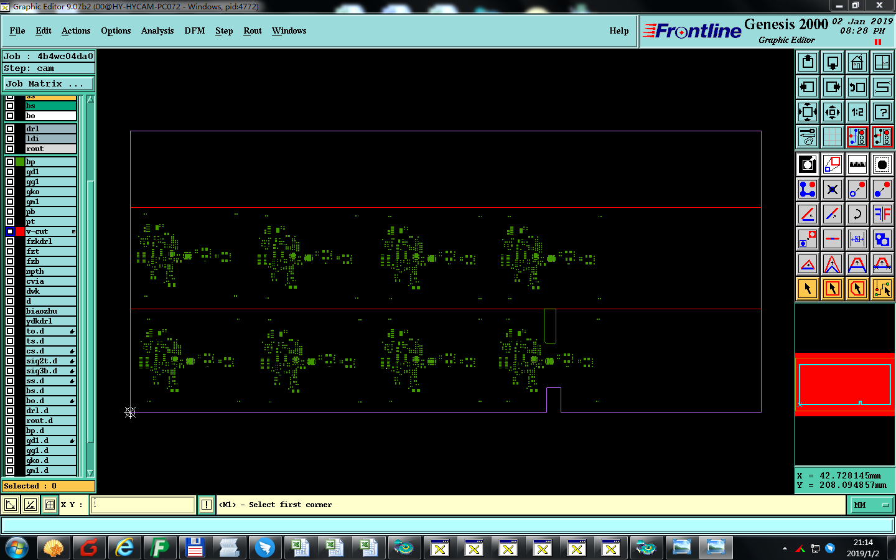896x560 pixels.
Task: Click the net-select arrow icon
Action: click(882, 289)
